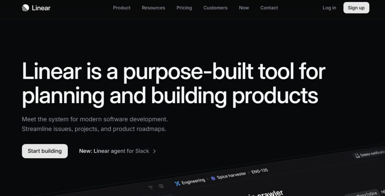
Task: Open the New: Linear agent for Slack link
Action: click(x=114, y=151)
